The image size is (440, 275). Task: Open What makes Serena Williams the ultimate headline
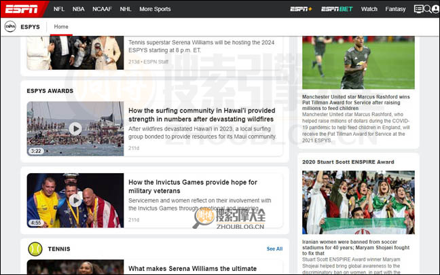[x=193, y=268]
